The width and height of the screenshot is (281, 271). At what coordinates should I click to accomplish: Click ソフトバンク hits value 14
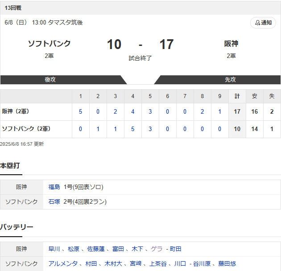click(x=255, y=129)
